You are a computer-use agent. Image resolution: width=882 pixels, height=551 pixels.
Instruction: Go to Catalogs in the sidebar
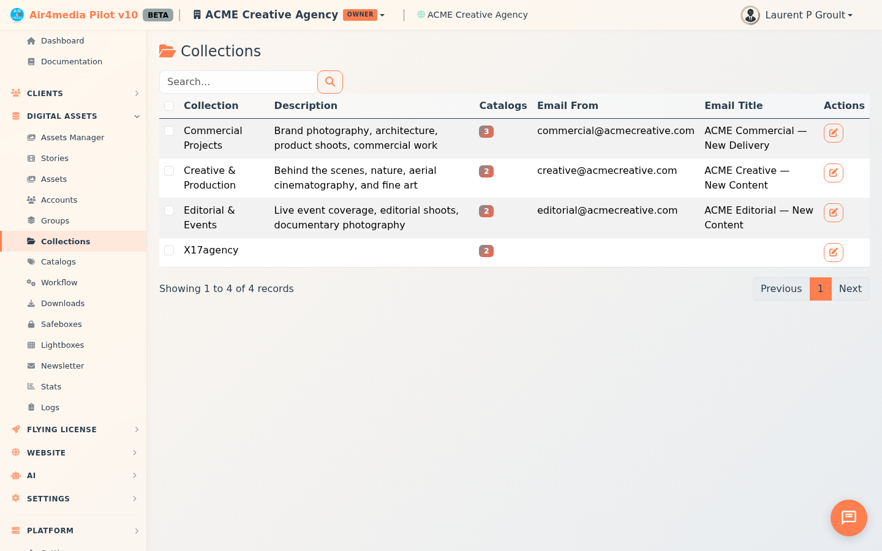click(58, 261)
